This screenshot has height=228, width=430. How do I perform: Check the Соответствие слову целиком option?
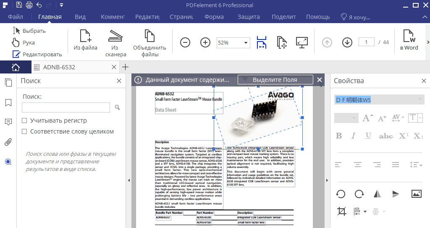tap(24, 131)
